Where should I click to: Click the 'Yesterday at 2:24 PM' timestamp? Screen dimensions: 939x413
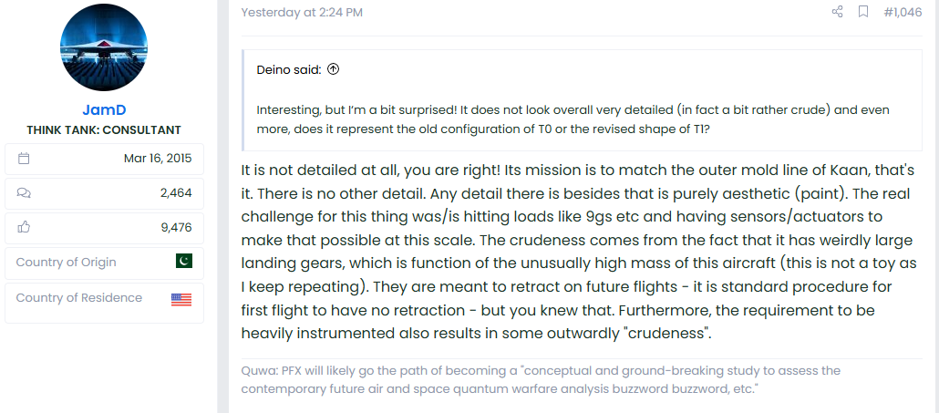click(301, 12)
